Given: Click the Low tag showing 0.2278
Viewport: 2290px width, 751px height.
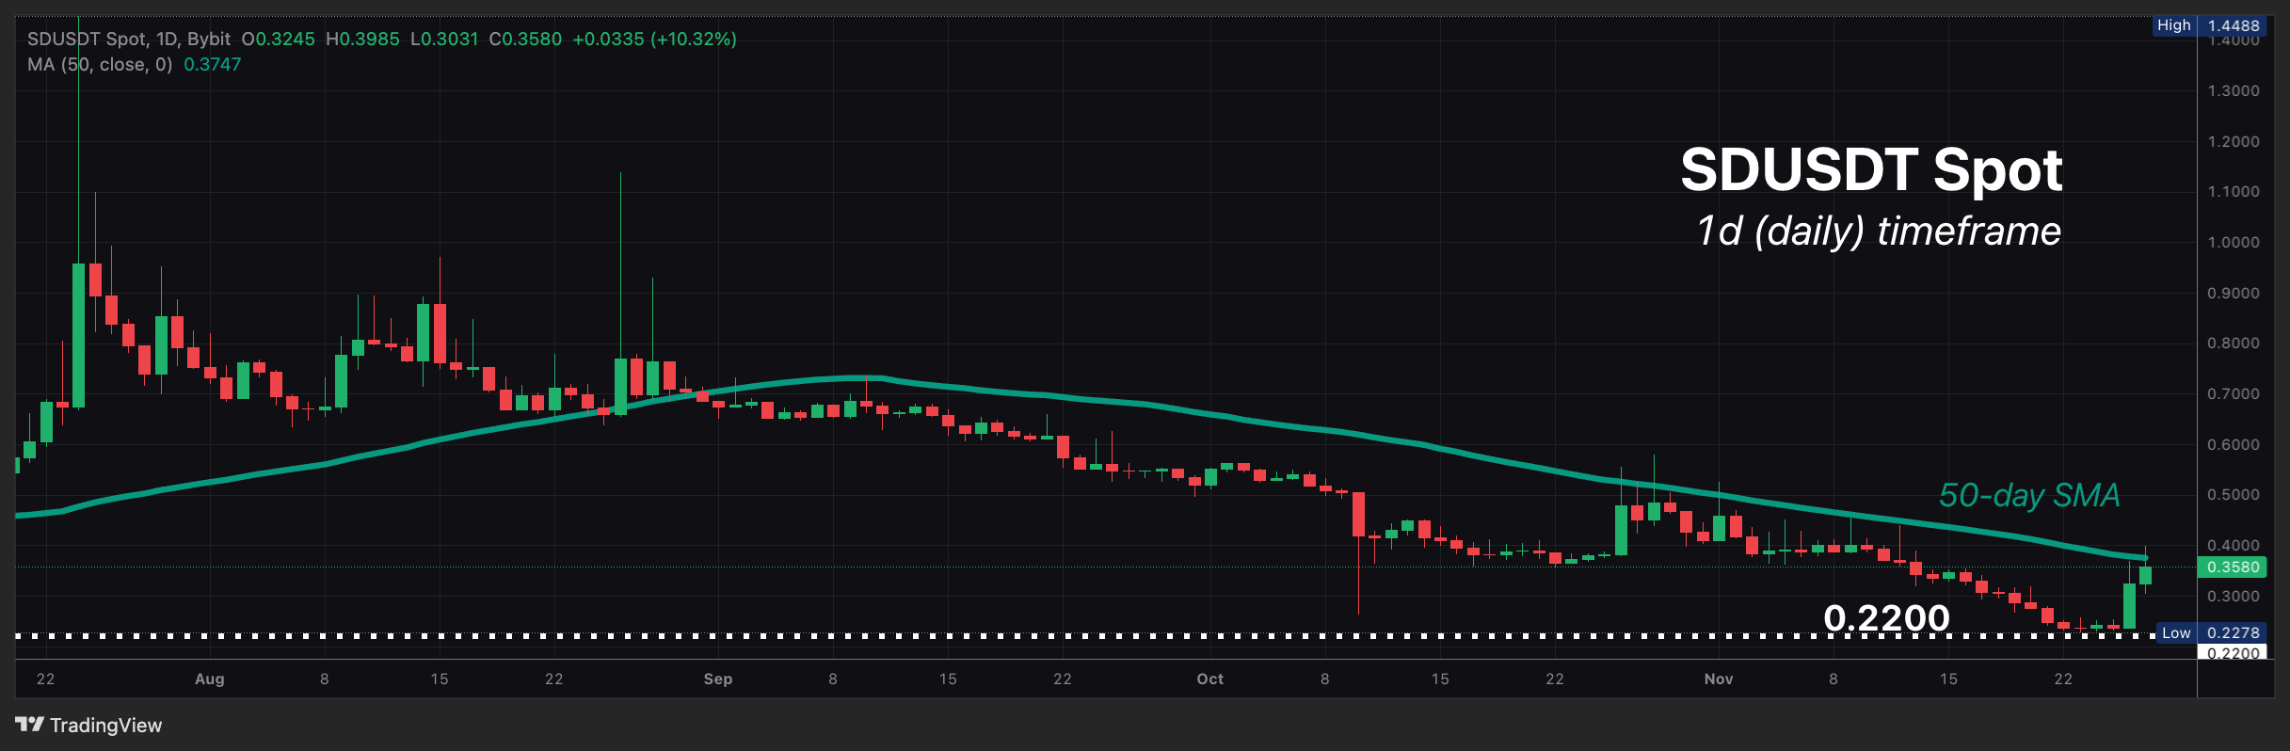Looking at the screenshot, I should tap(2209, 632).
